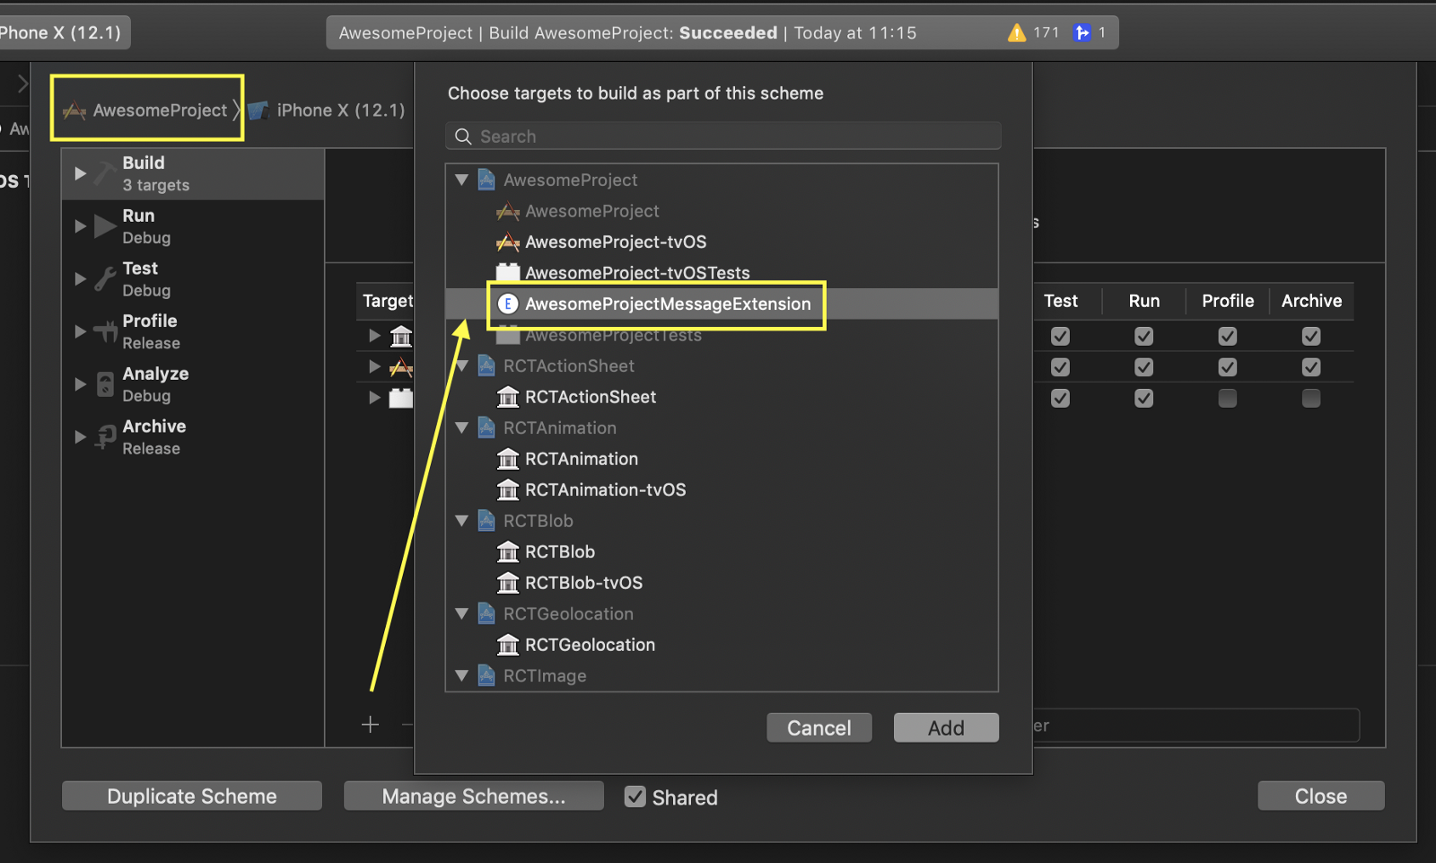This screenshot has width=1436, height=863.
Task: Select the RCTGeolocation target row
Action: (722, 645)
